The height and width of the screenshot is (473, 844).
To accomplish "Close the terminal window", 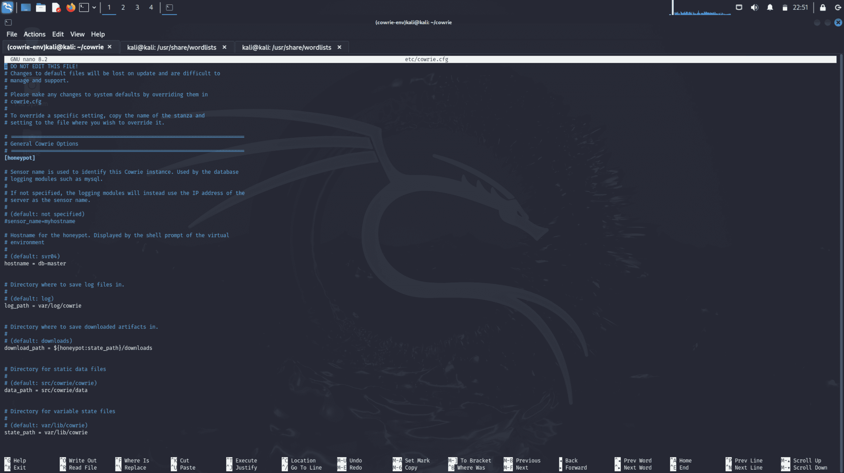I will coord(838,22).
